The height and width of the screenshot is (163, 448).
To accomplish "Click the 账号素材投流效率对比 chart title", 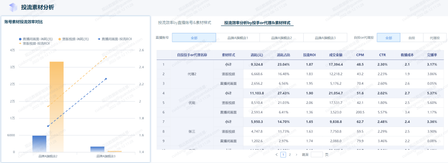I will click(24, 22).
